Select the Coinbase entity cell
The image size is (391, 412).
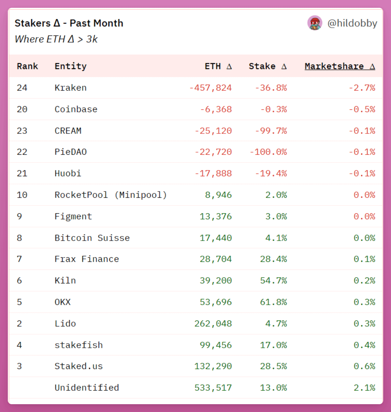(76, 109)
